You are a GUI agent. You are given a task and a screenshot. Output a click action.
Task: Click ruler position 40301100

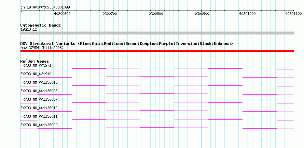pyautogui.click(x=293, y=14)
